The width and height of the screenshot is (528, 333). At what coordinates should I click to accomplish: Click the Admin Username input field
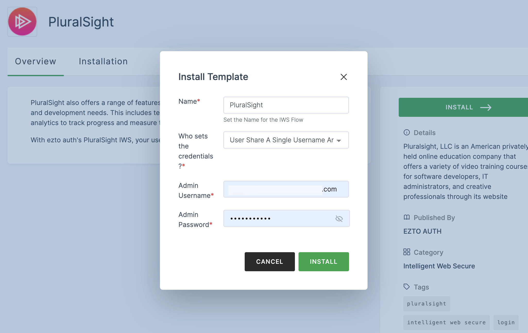click(x=286, y=189)
